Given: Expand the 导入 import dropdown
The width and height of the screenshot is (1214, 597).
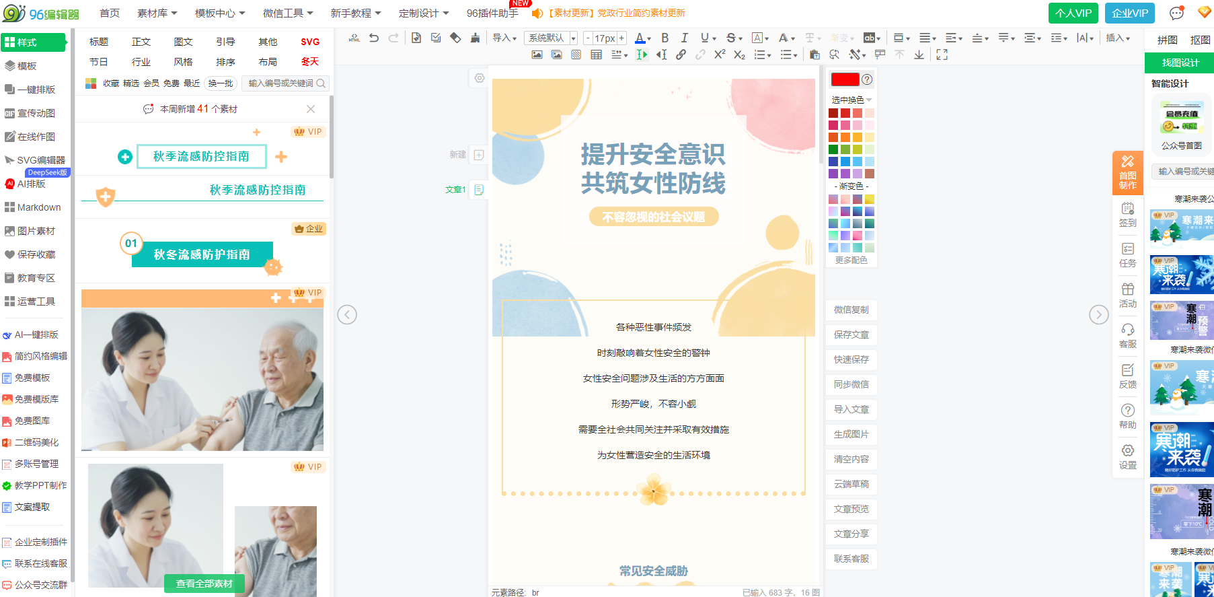Looking at the screenshot, I should tap(504, 38).
